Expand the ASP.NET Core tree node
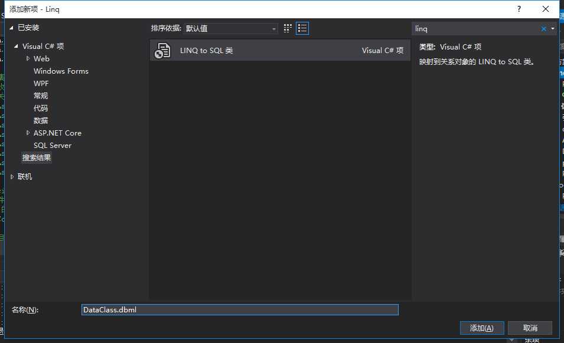564x343 pixels. 28,133
